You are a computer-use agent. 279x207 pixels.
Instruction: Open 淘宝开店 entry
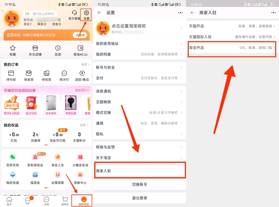(x=232, y=48)
